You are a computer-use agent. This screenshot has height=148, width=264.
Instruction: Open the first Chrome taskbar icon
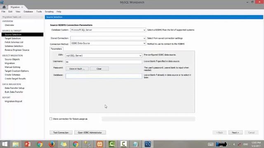(40, 144)
